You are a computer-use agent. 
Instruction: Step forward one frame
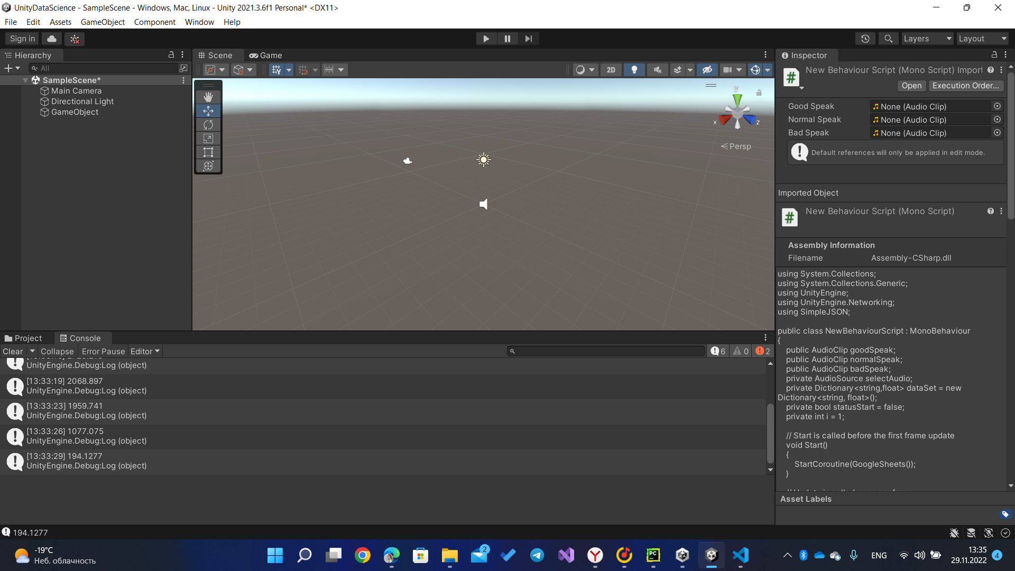[x=528, y=39]
